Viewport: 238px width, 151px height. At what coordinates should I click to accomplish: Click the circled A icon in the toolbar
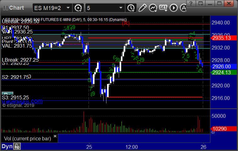183,8
